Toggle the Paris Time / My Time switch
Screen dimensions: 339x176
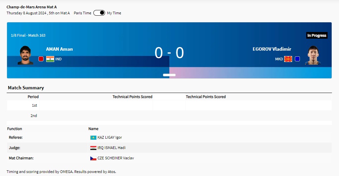coord(99,13)
